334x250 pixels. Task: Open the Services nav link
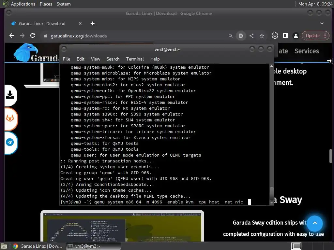pyautogui.click(x=307, y=51)
